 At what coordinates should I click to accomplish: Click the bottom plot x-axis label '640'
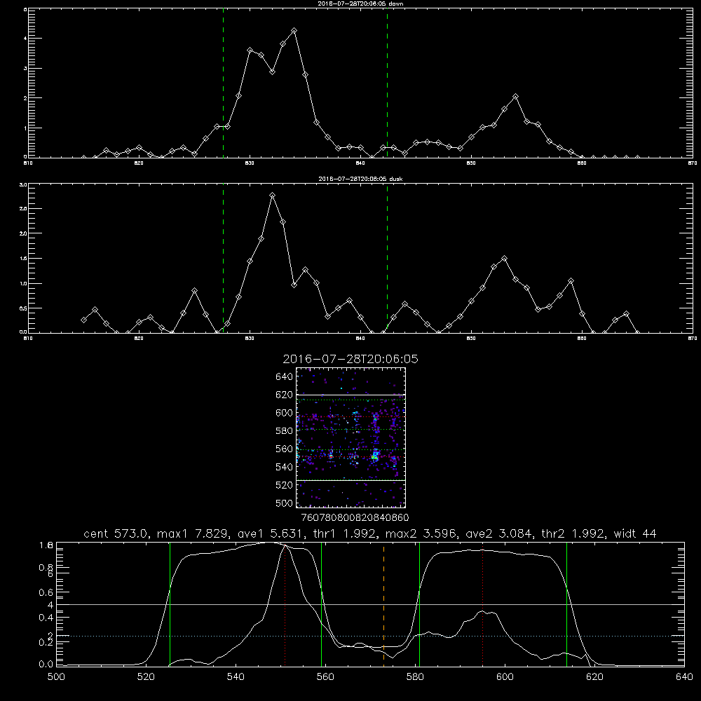click(x=684, y=677)
